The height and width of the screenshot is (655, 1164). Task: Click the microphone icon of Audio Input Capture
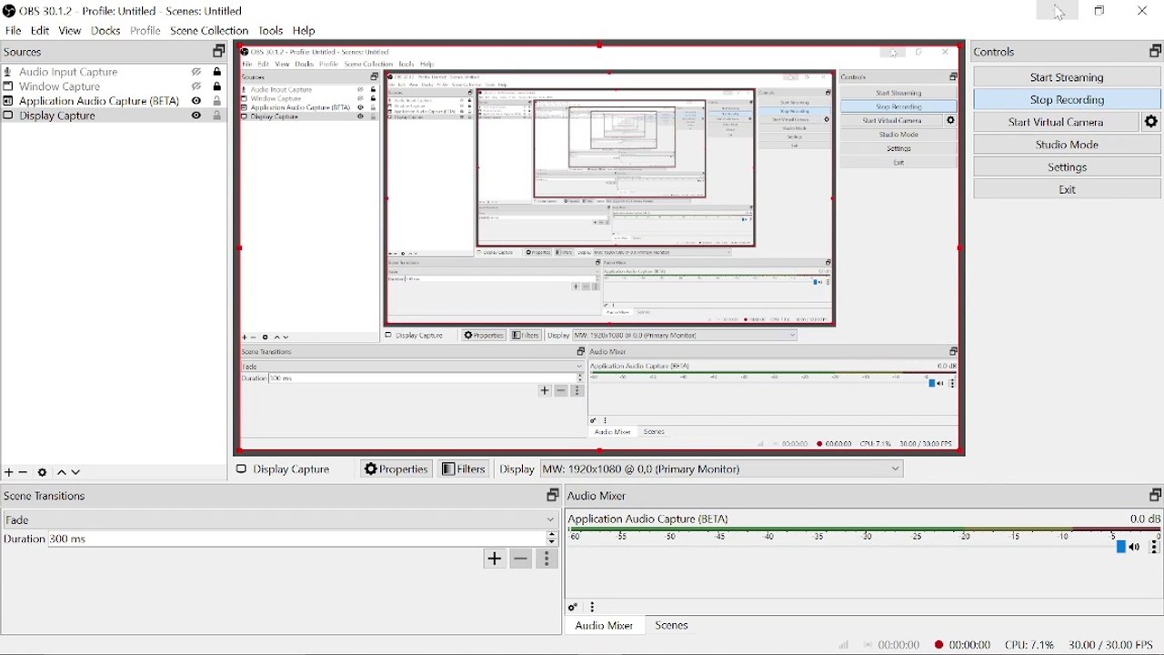(8, 72)
